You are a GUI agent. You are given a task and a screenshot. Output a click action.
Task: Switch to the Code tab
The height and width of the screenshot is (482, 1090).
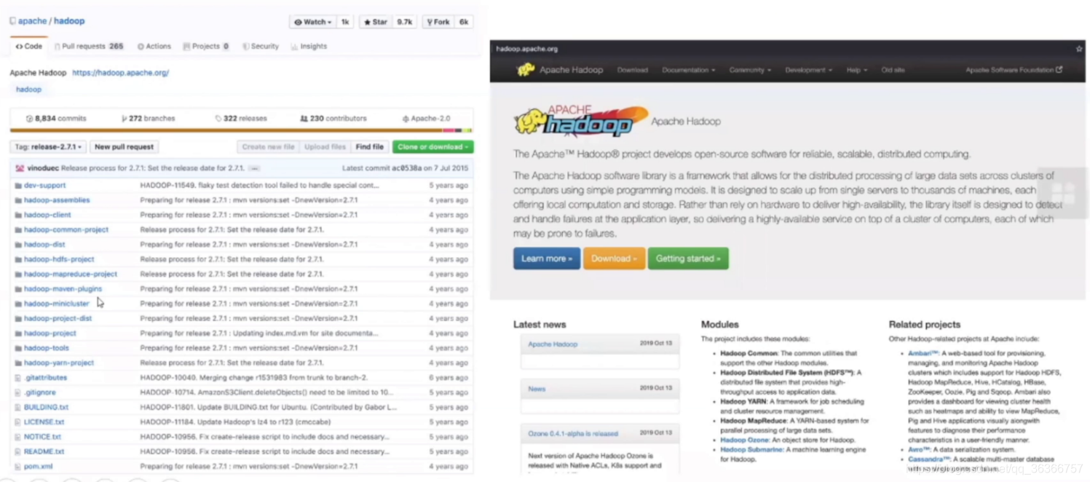pyautogui.click(x=29, y=46)
